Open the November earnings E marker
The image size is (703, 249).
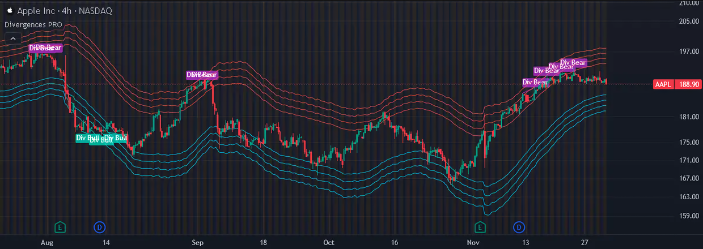(480, 227)
